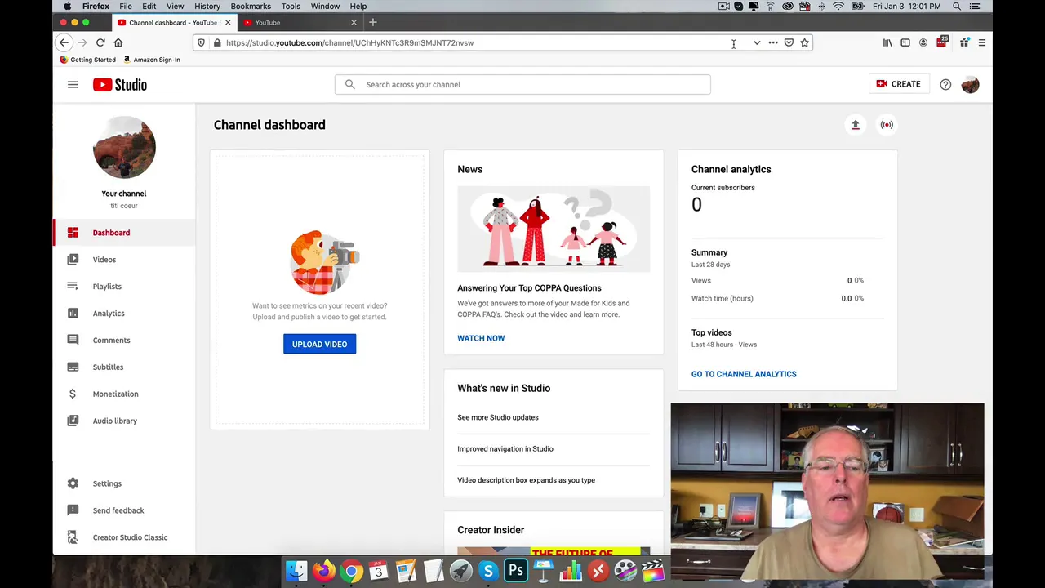
Task: Open Firefox page actions three-dot menu
Action: [x=773, y=42]
